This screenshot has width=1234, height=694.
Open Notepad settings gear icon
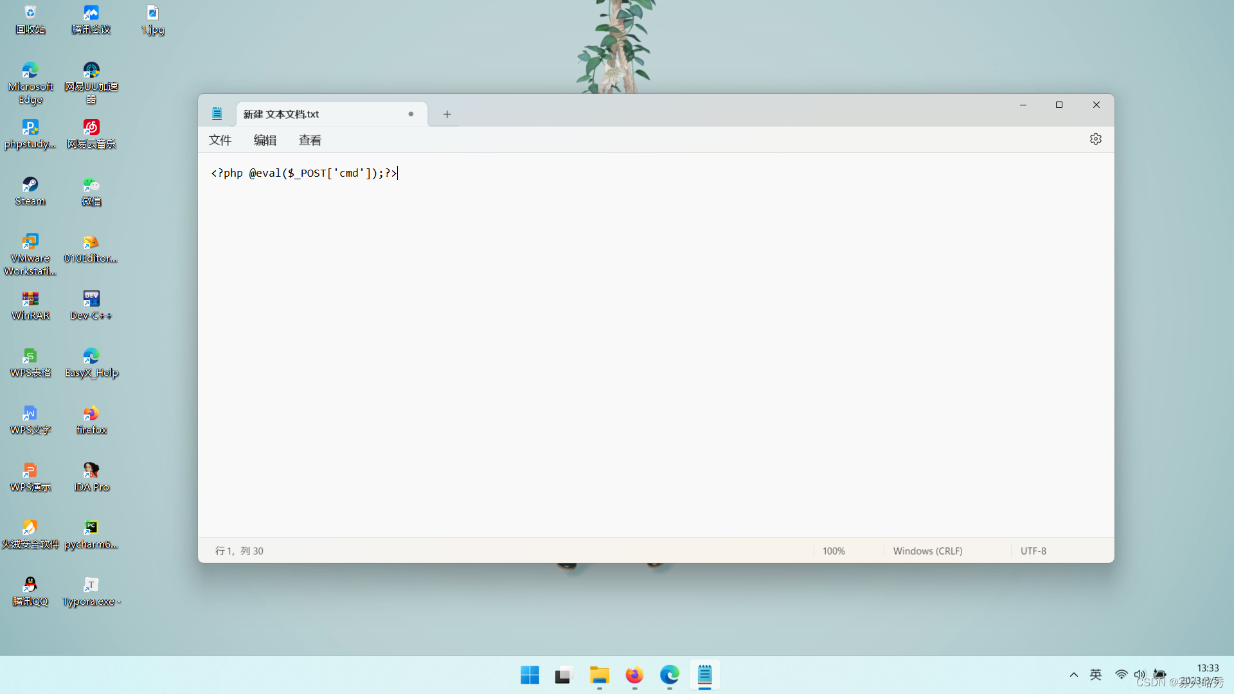click(x=1095, y=139)
